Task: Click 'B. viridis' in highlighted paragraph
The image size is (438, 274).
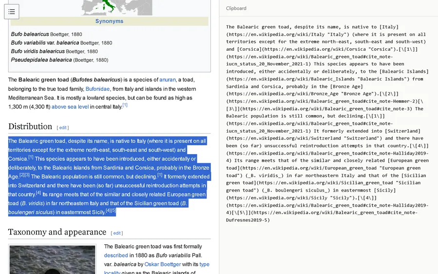Action: click(33, 203)
